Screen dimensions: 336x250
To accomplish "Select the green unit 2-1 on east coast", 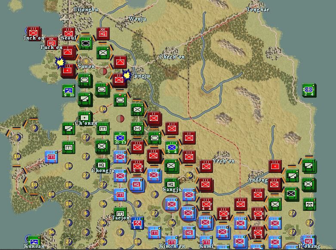I will pyautogui.click(x=309, y=204).
